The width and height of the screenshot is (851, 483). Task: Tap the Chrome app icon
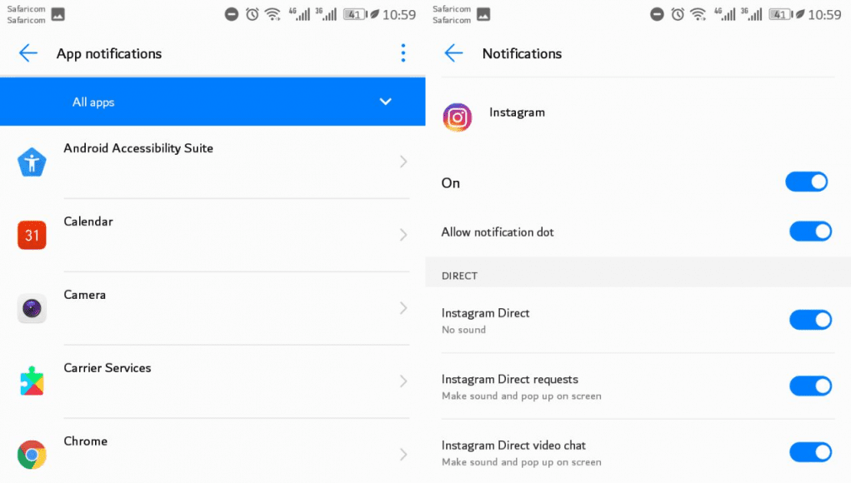[x=32, y=454]
